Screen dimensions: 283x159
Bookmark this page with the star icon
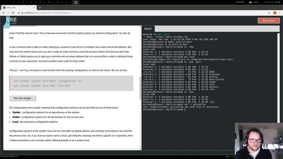tap(269, 13)
